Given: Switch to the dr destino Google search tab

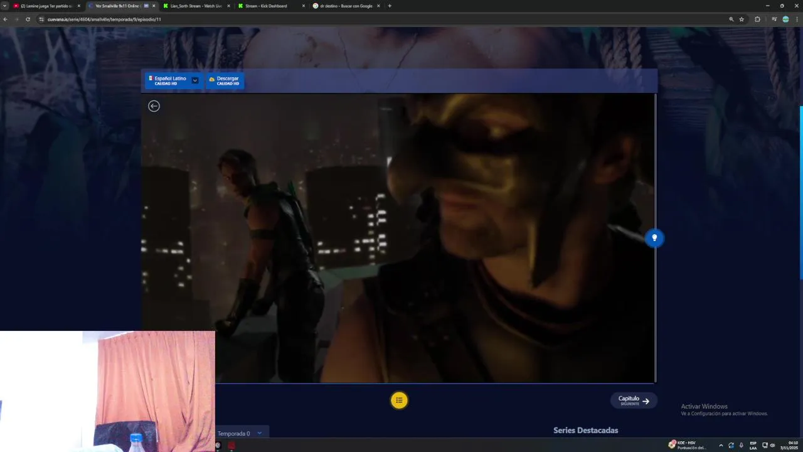Looking at the screenshot, I should tap(346, 6).
